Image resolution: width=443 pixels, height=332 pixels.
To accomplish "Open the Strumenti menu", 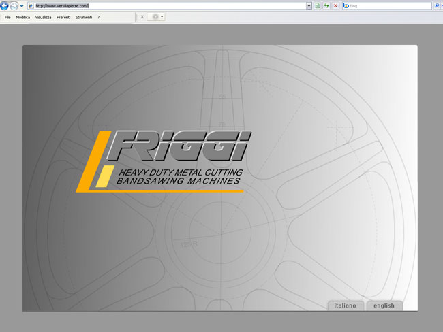I will 84,17.
